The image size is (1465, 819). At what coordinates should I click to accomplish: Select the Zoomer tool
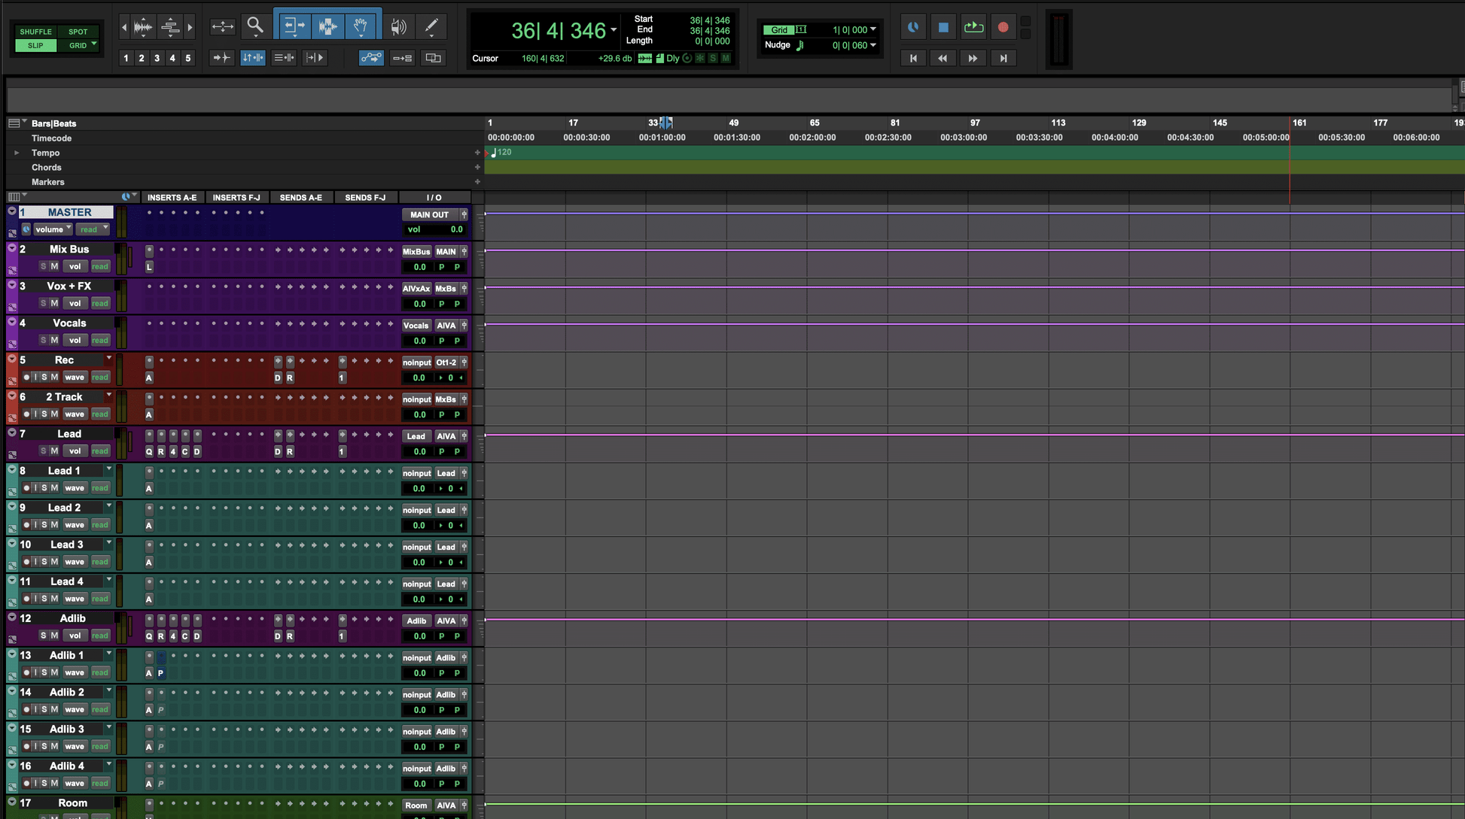tap(255, 26)
